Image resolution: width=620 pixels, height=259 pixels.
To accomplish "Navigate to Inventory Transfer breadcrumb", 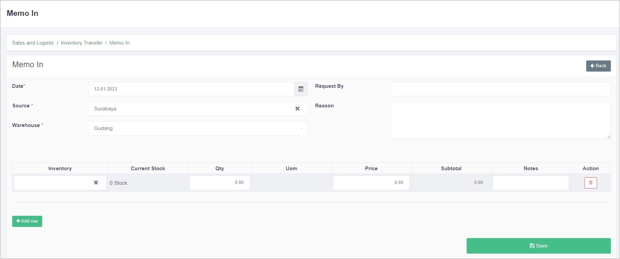I will [82, 43].
